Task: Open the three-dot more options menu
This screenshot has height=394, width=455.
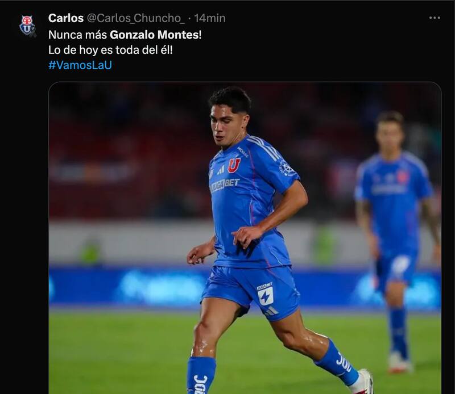Action: pyautogui.click(x=435, y=18)
